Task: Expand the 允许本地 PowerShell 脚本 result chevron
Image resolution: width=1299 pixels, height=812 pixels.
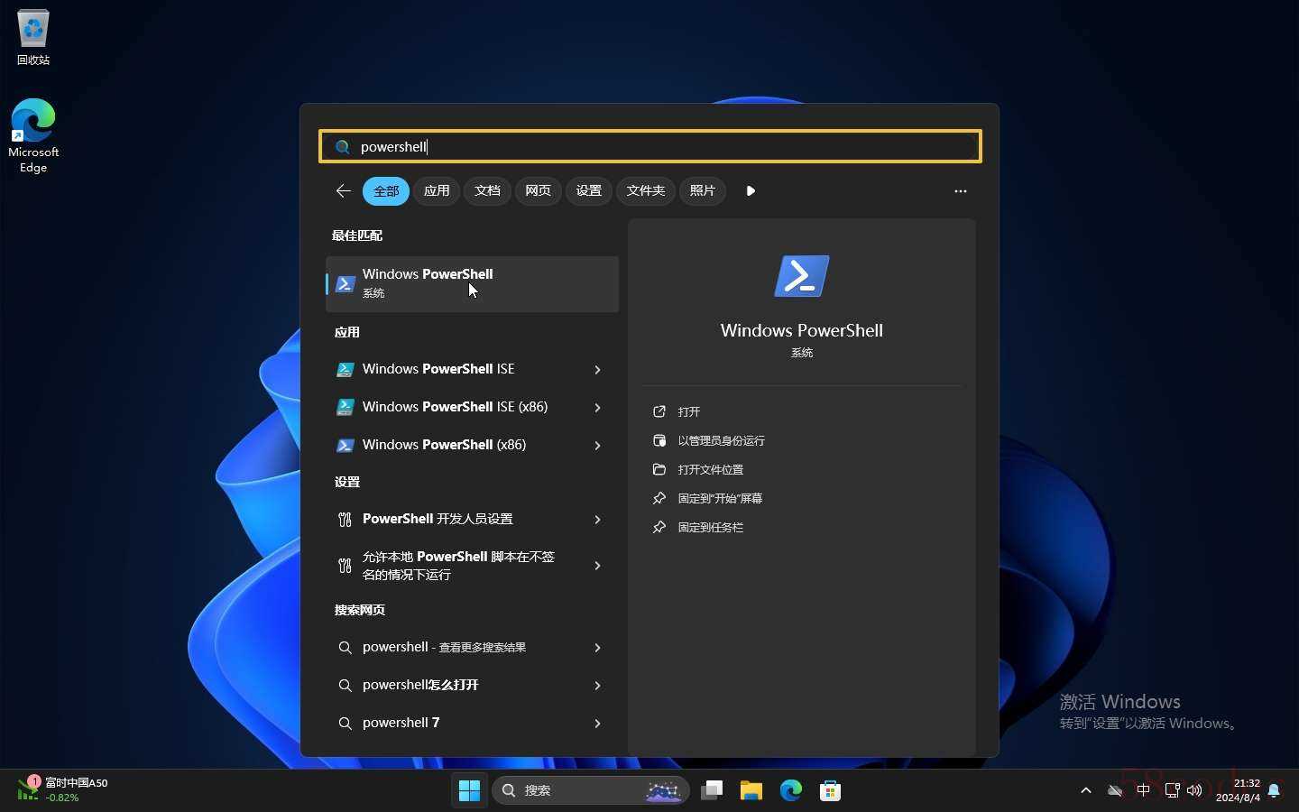Action: [x=597, y=566]
